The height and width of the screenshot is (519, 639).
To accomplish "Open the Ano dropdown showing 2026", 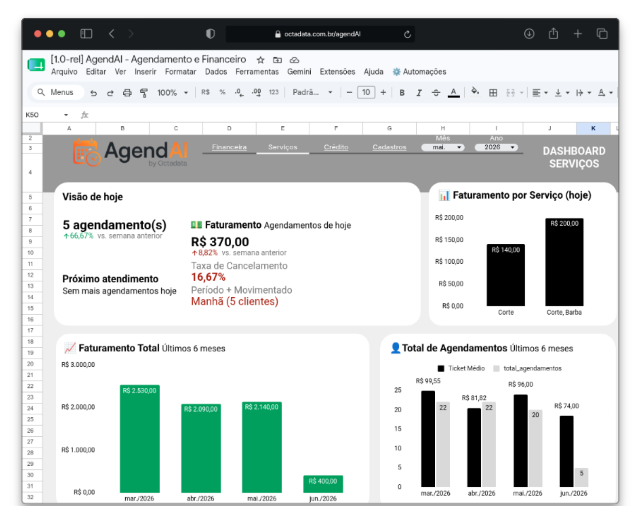I will click(496, 147).
